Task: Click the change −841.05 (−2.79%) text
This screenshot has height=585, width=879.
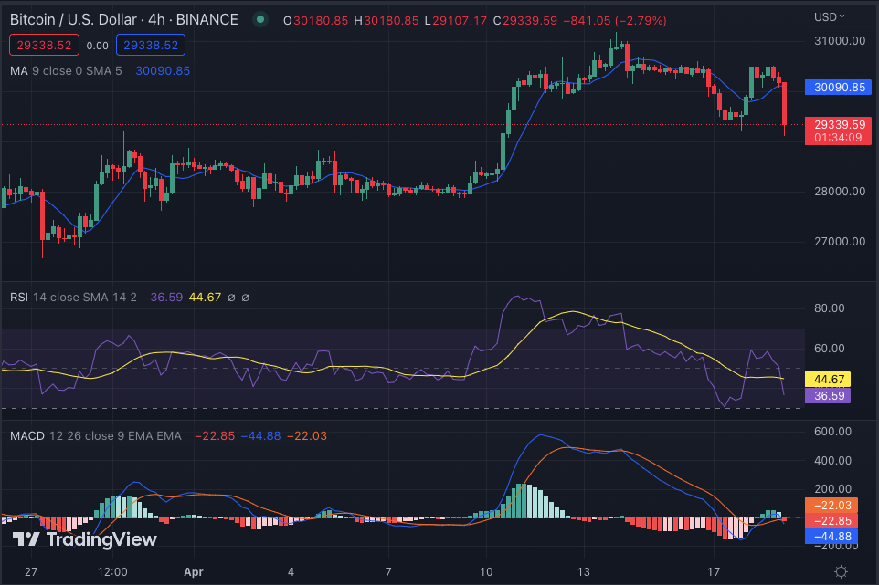Action: pos(615,21)
